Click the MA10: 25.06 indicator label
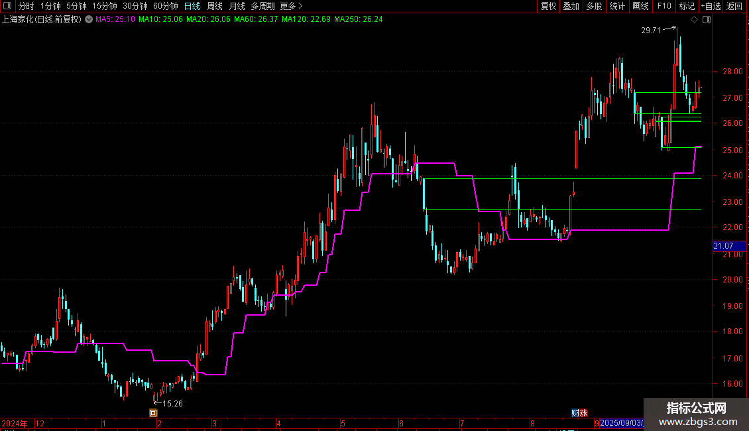749x431 pixels. [x=160, y=19]
